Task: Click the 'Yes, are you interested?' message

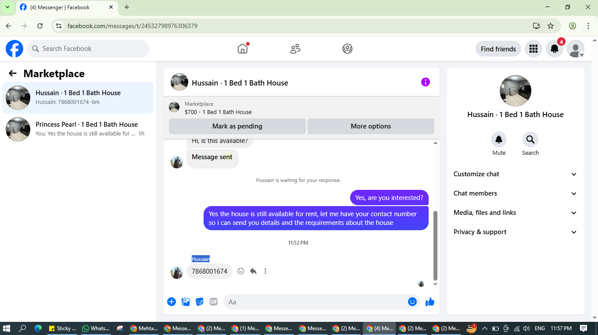Action: pos(389,198)
